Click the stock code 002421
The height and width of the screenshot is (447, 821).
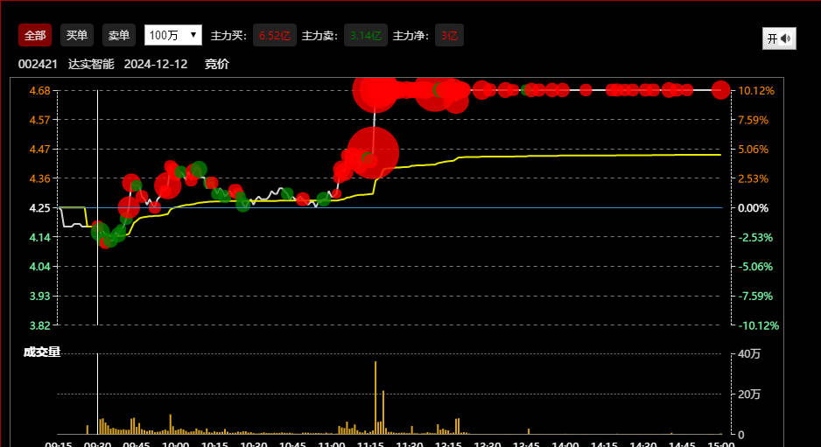(x=38, y=64)
